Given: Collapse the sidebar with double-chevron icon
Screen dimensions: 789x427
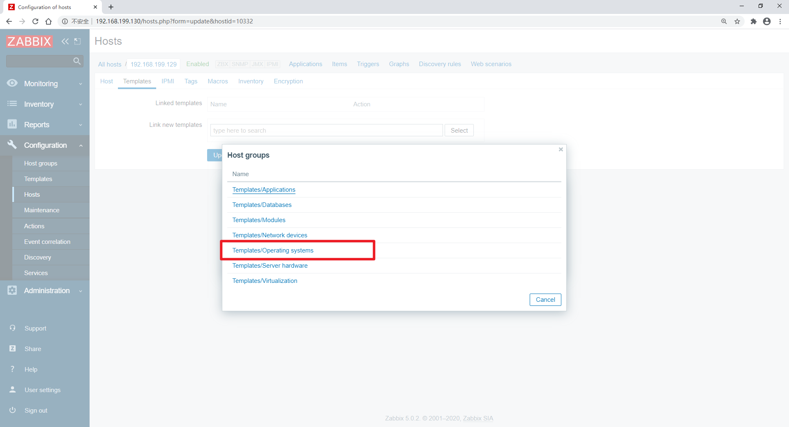Looking at the screenshot, I should pos(65,41).
